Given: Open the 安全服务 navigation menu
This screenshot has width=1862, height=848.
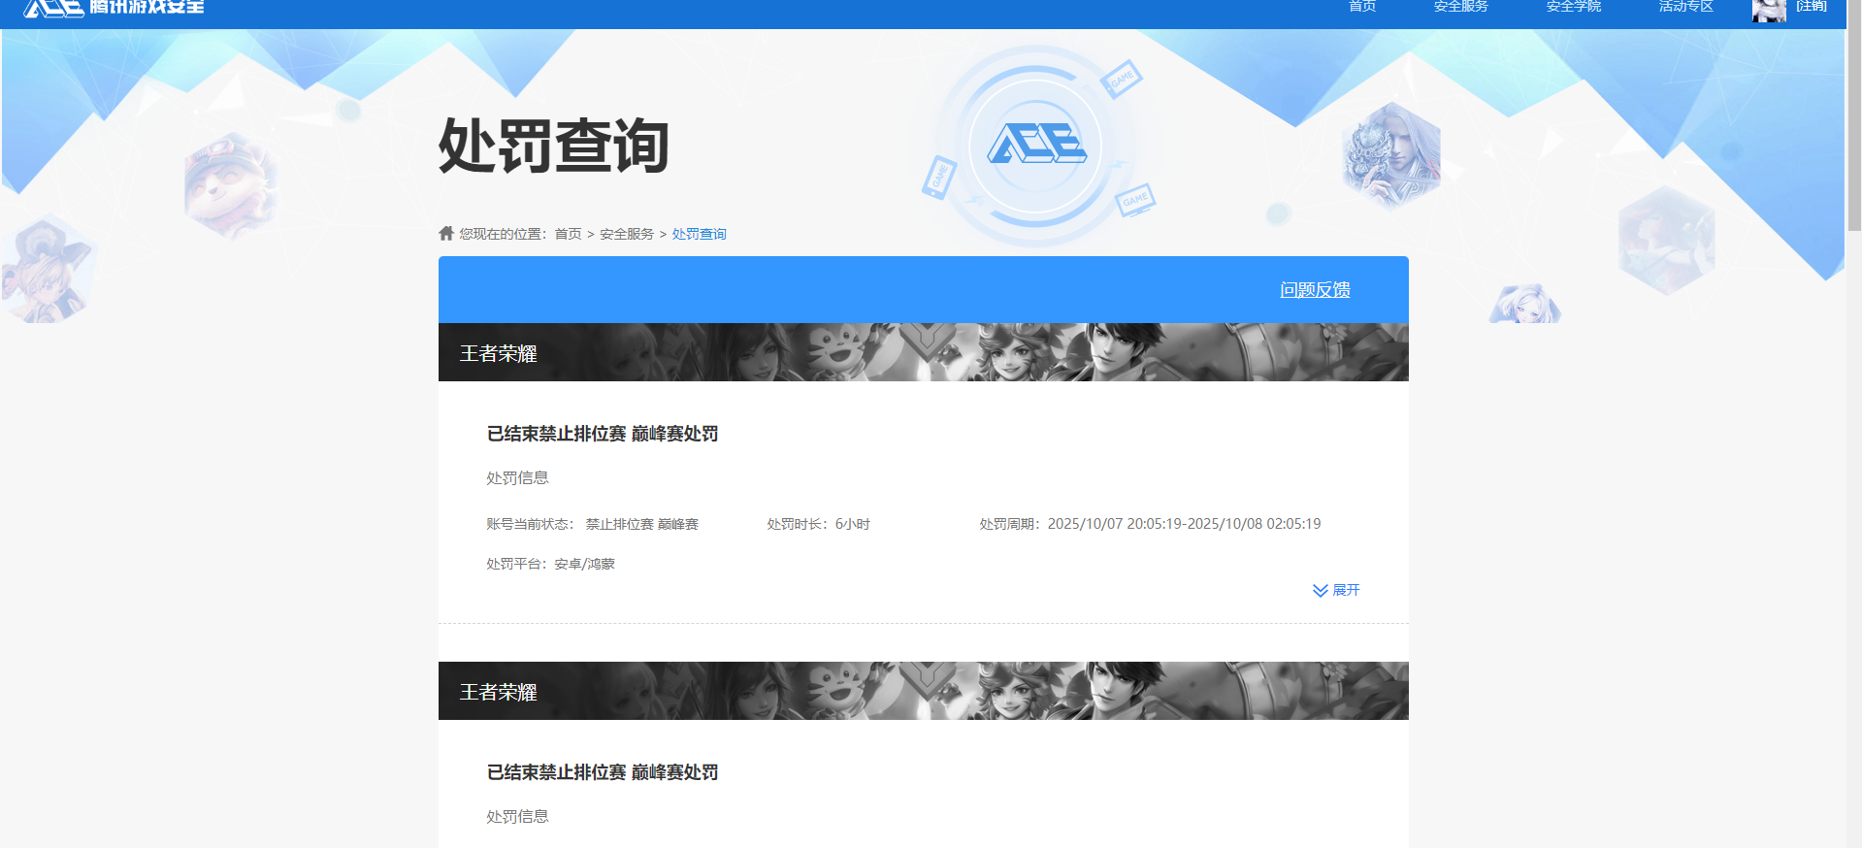Looking at the screenshot, I should (x=1460, y=6).
